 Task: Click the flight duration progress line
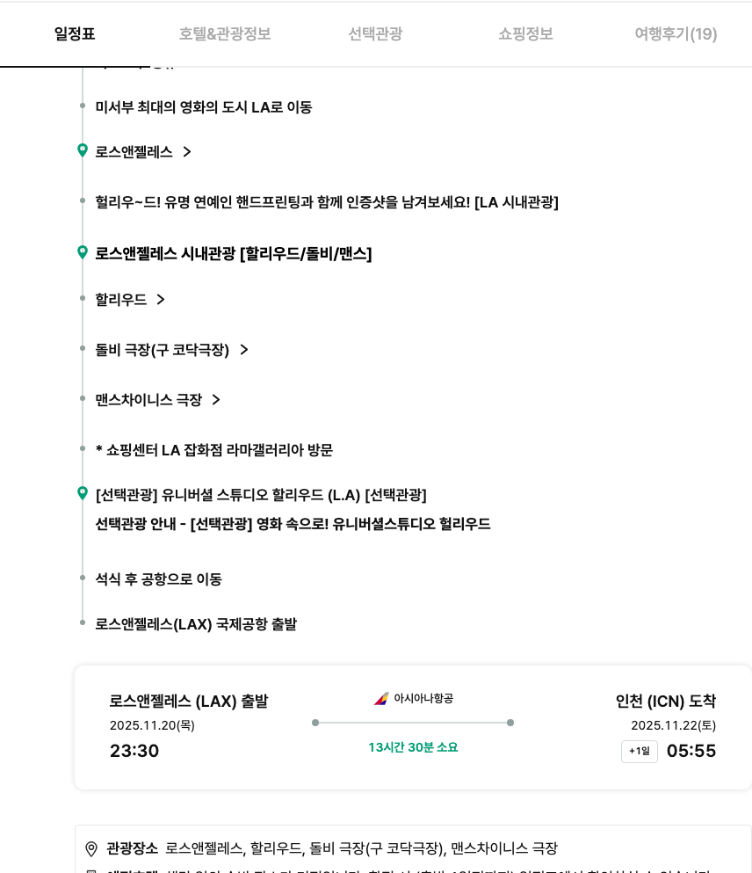tap(413, 723)
